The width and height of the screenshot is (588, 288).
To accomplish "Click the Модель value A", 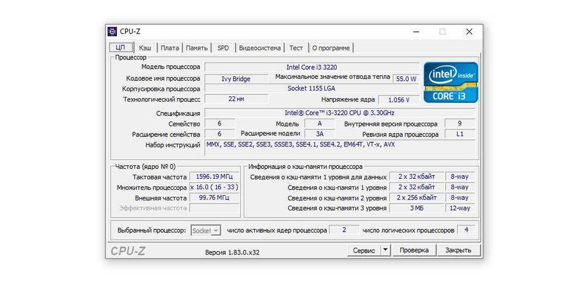I will point(320,123).
